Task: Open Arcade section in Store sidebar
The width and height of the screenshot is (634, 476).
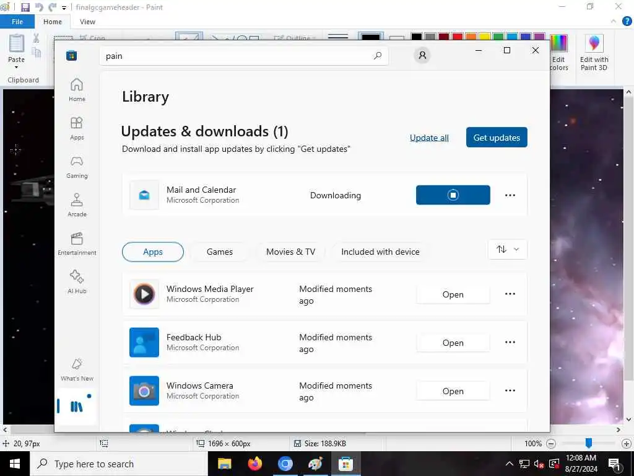Action: click(77, 205)
